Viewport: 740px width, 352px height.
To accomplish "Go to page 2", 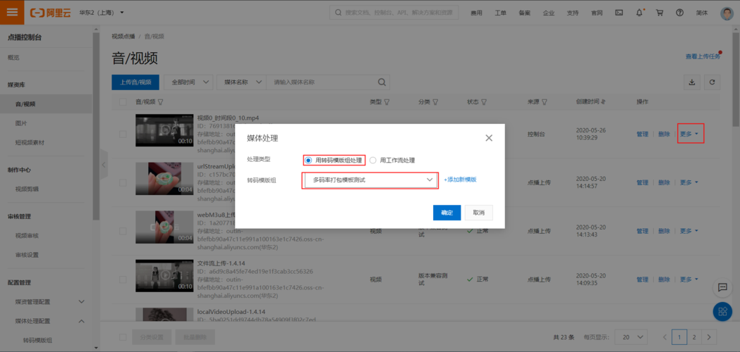I will (694, 337).
